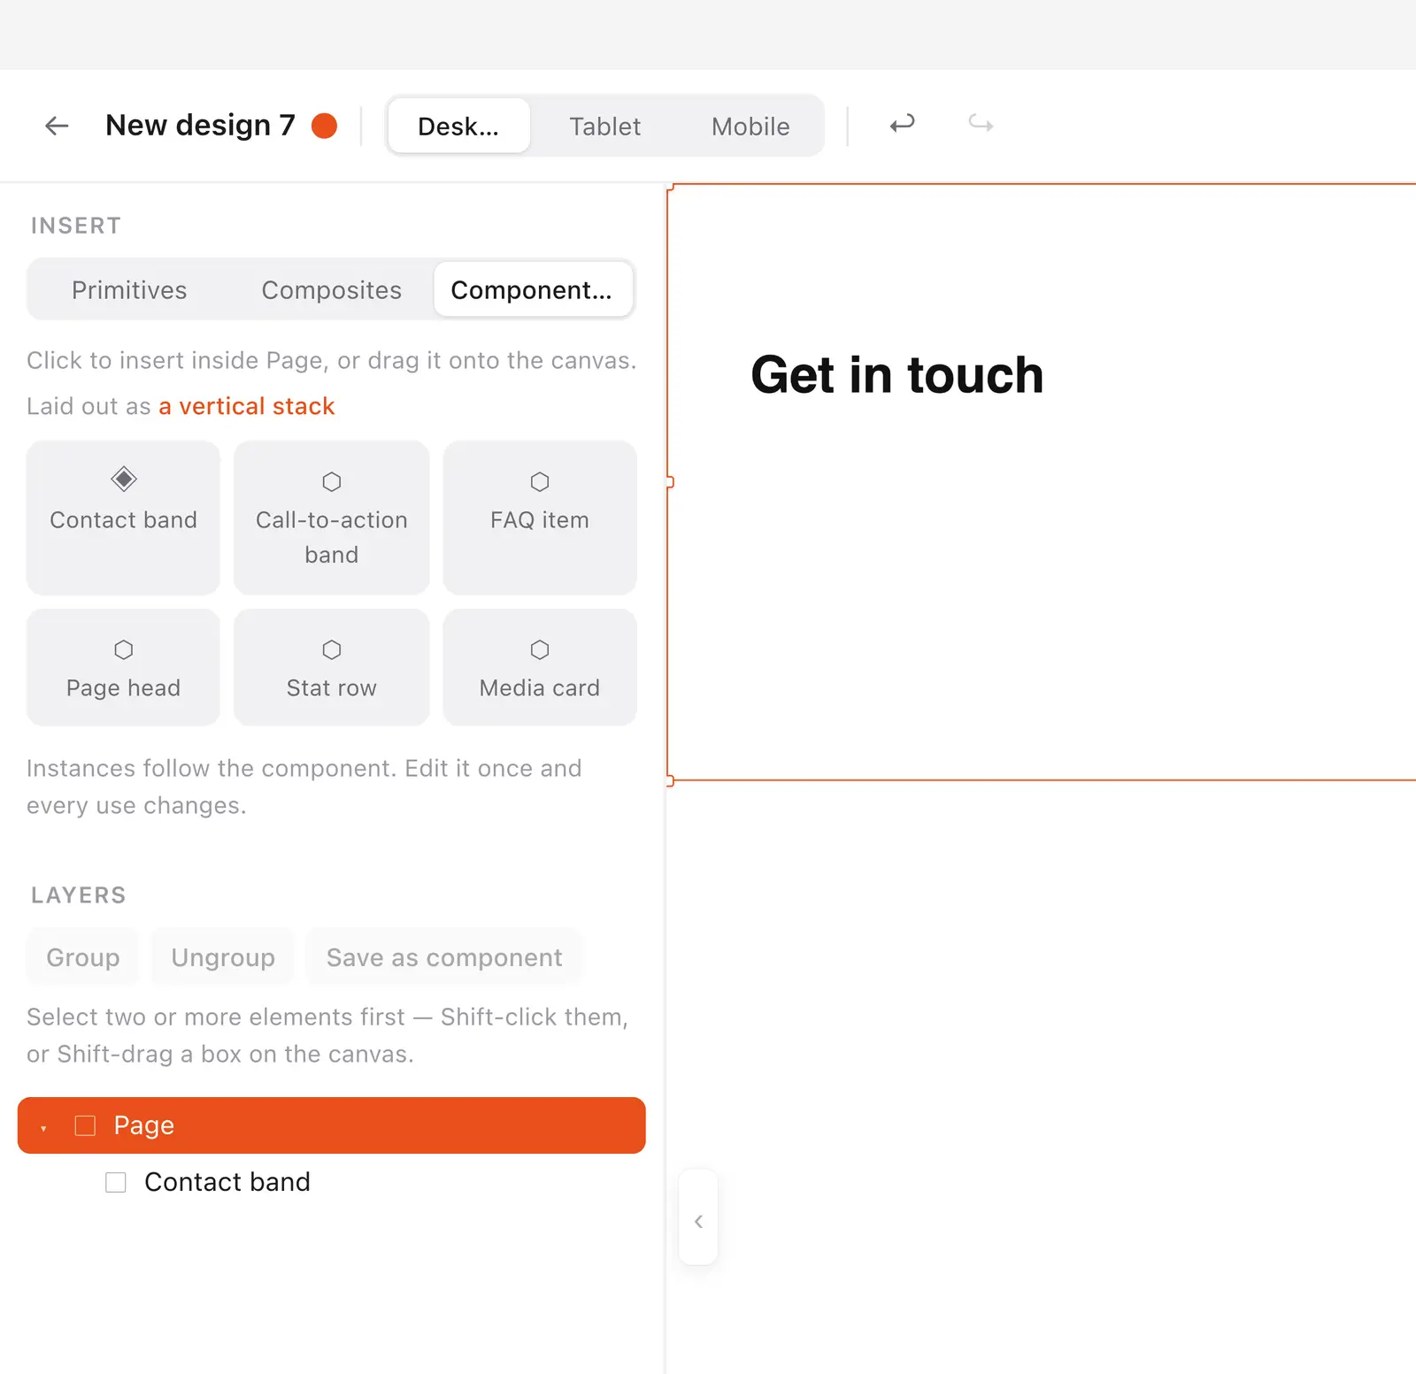1416x1374 pixels.
Task: Switch to Tablet viewport tab
Action: (604, 126)
